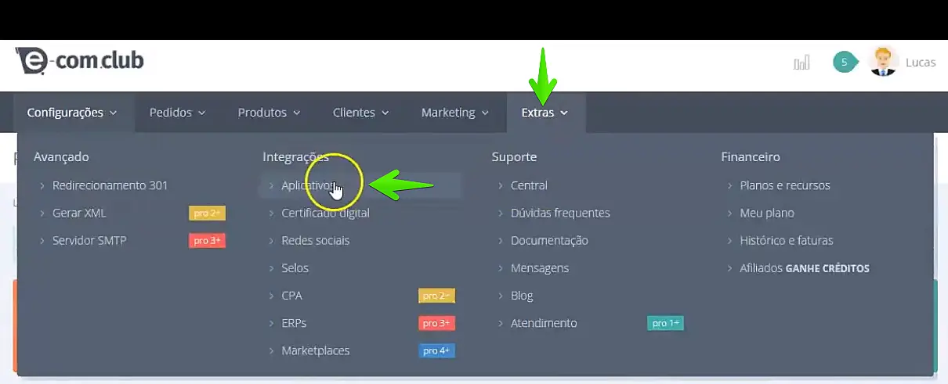Click the pro 4+ badge next to Marketplaces
This screenshot has height=384, width=948.
pos(436,350)
